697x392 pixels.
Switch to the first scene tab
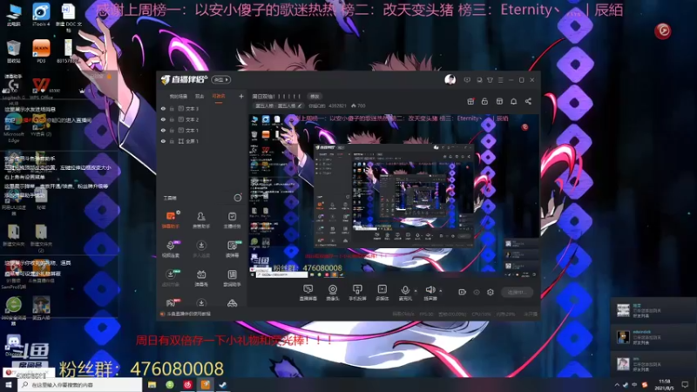pyautogui.click(x=179, y=96)
